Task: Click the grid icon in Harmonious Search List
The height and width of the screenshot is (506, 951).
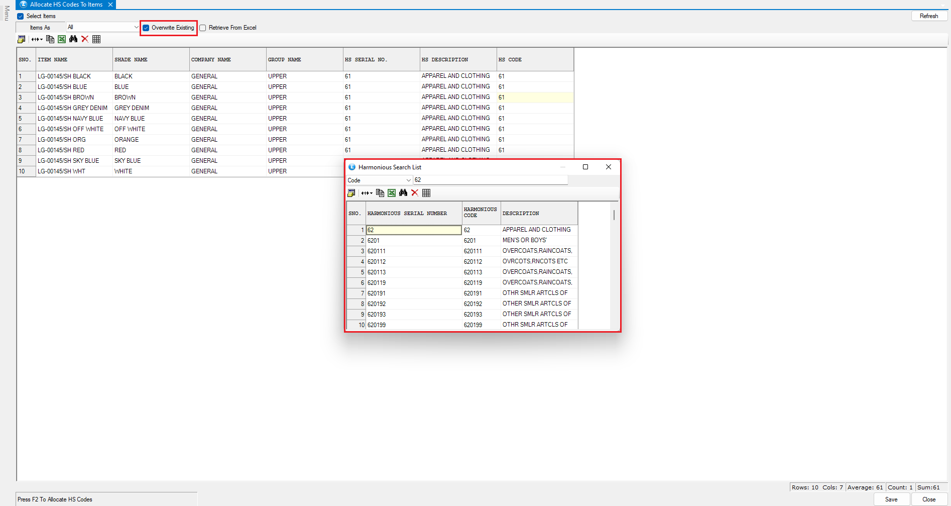Action: (x=426, y=193)
